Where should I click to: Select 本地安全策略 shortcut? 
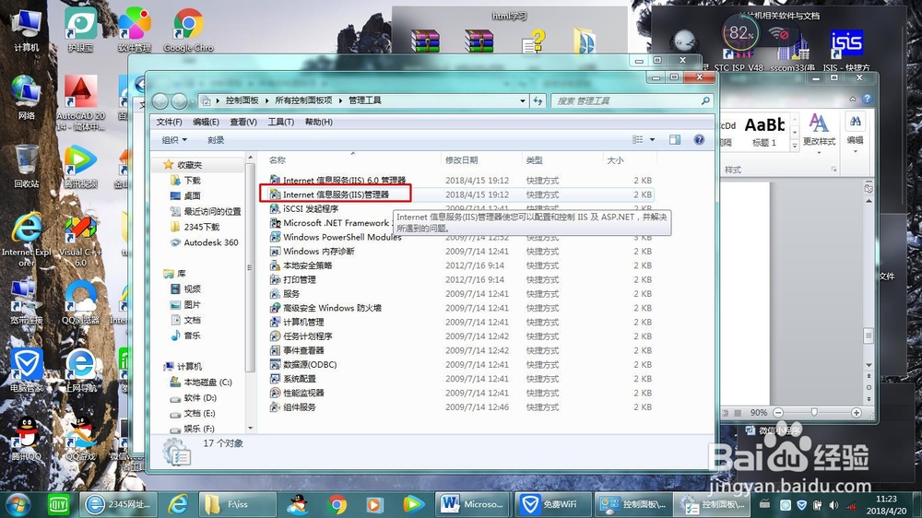301,265
